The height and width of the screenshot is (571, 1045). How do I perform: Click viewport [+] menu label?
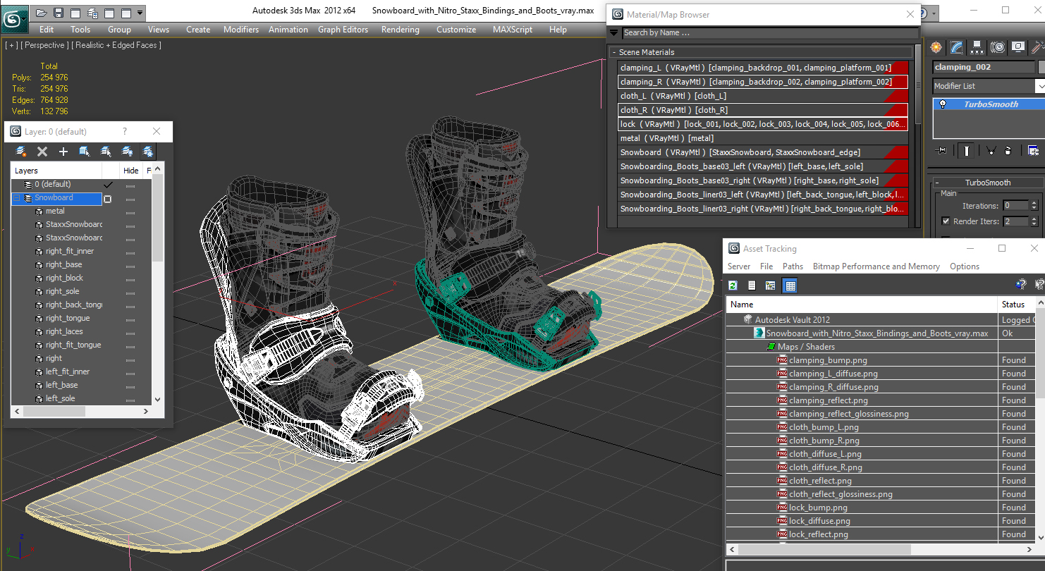click(x=11, y=45)
